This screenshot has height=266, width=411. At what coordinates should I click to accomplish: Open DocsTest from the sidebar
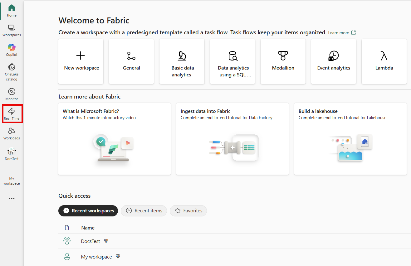[x=11, y=153]
